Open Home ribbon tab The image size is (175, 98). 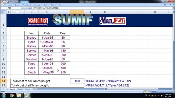(10, 5)
